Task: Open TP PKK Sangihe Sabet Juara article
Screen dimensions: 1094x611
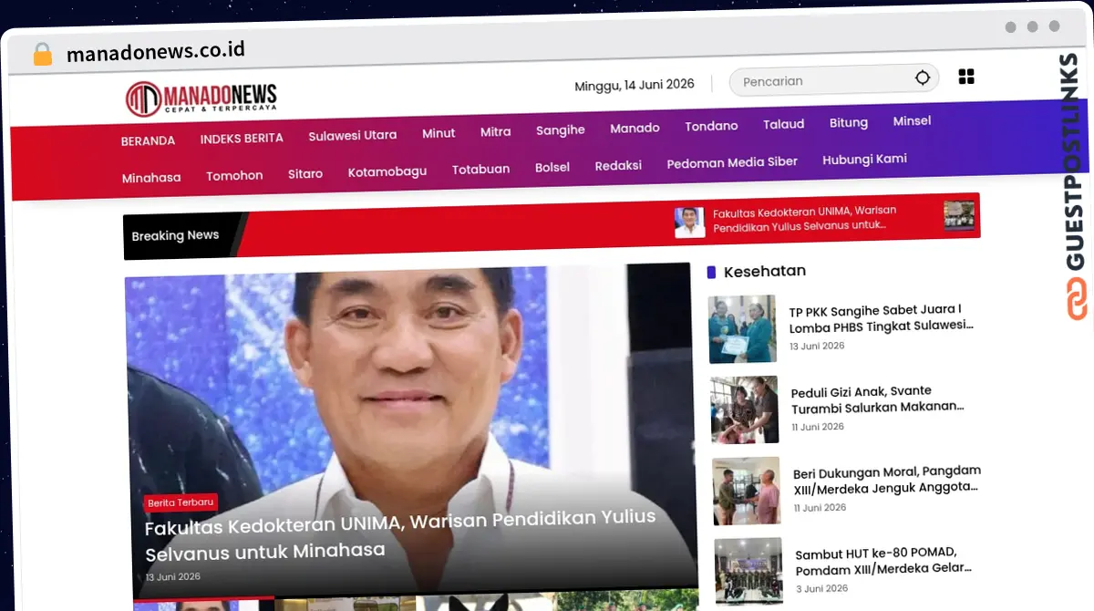Action: click(x=882, y=317)
